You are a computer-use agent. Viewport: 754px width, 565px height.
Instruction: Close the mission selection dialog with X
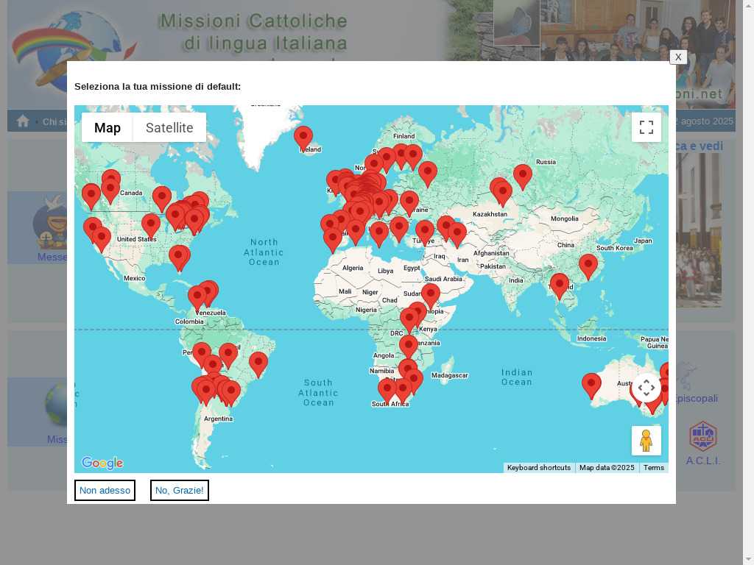tap(678, 57)
